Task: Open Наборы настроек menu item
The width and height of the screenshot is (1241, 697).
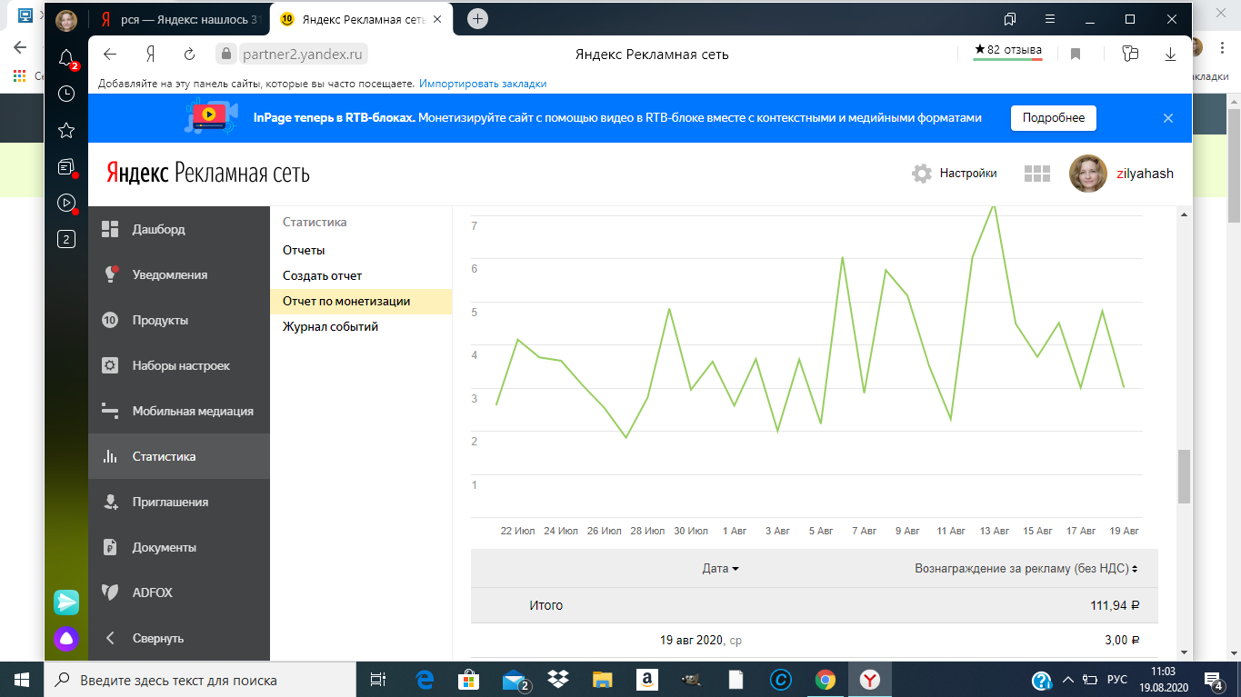Action: 179,365
